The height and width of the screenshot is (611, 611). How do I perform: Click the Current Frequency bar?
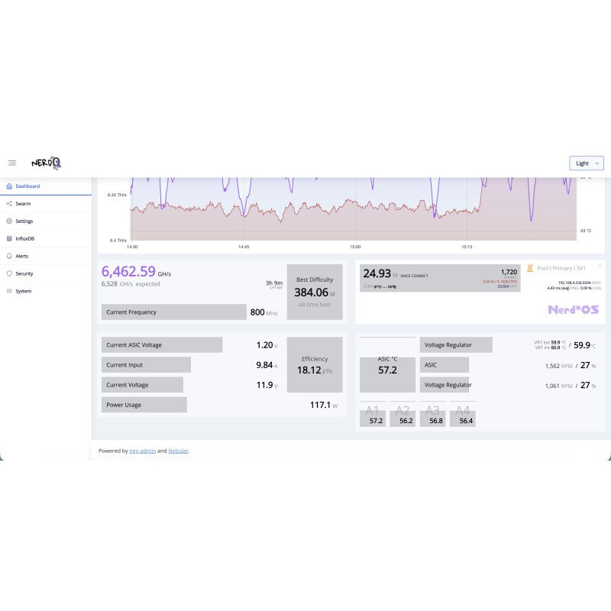174,312
